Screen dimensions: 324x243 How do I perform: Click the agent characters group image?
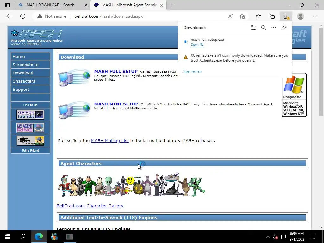[132, 185]
